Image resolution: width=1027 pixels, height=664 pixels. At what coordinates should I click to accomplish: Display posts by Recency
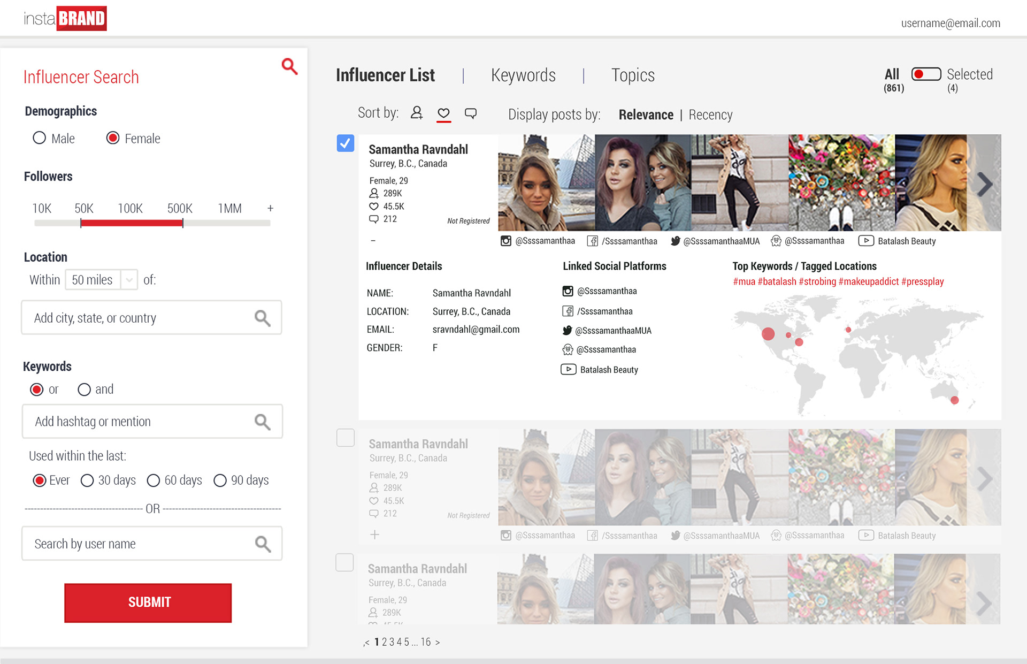click(x=710, y=115)
